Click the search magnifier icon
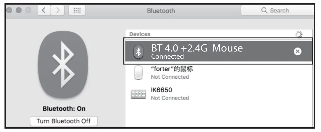Viewport: 321px width, 132px height. [x=264, y=11]
